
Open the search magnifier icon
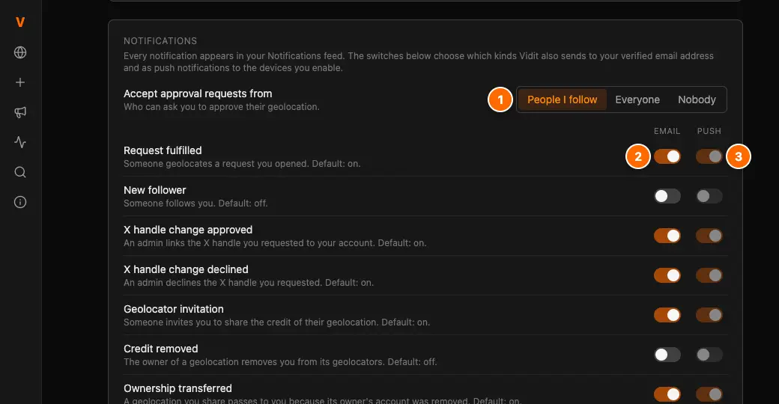pos(20,172)
